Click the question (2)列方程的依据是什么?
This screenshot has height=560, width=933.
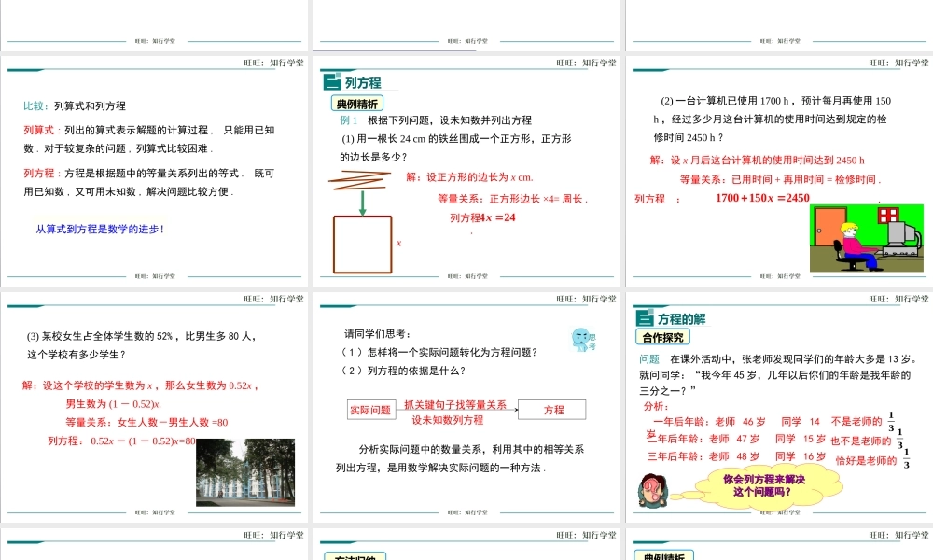point(402,371)
